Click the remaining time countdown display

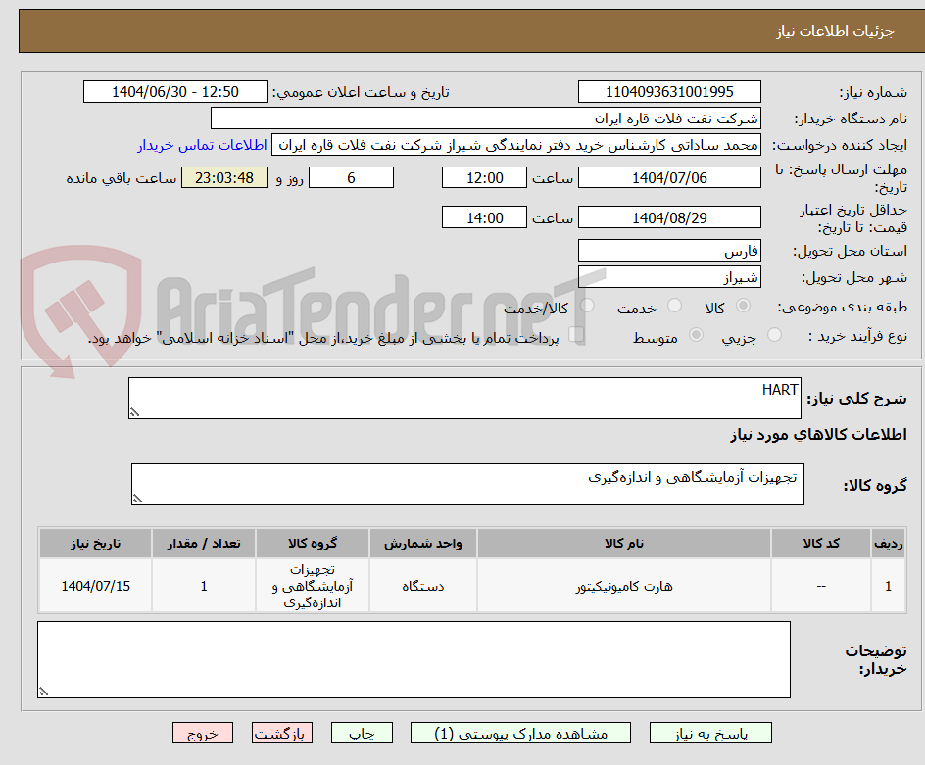[223, 177]
